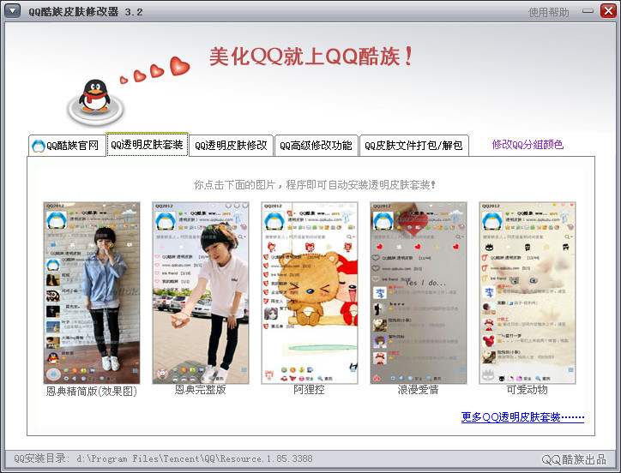Install the 浪漫爱情 skin thumbnail
621x473 pixels.
[x=419, y=293]
